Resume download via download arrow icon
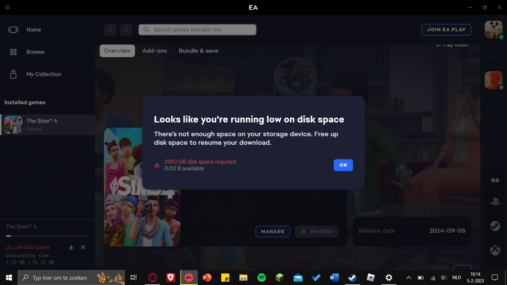507x285 pixels. coord(71,247)
